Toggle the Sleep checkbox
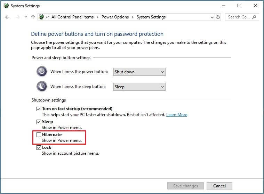Viewport: 264px width, 194px height. [x=39, y=122]
